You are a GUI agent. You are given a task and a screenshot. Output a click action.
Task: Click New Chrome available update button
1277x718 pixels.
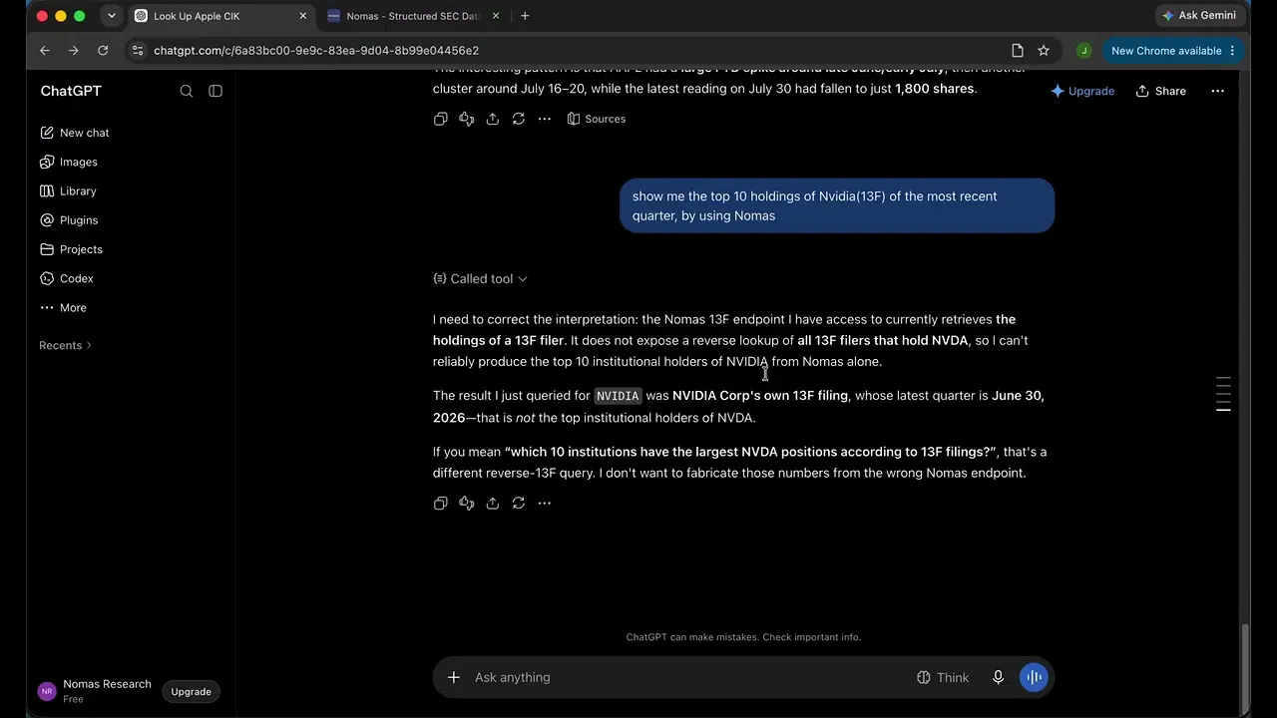[1166, 51]
